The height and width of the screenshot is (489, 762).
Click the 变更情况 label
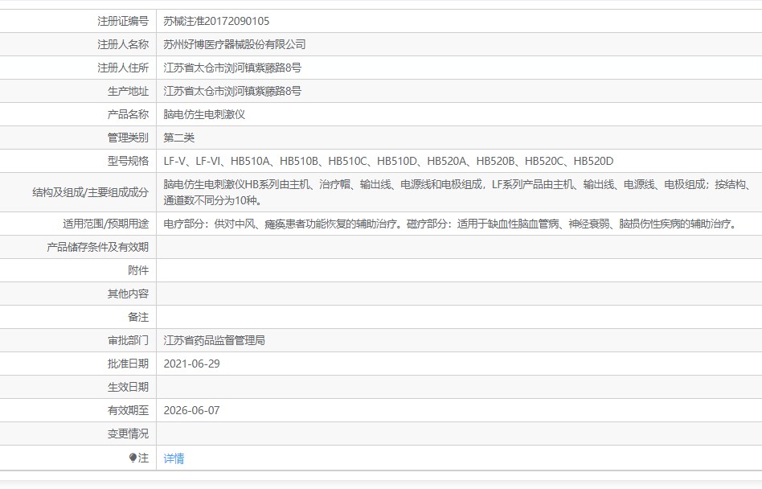pyautogui.click(x=129, y=434)
